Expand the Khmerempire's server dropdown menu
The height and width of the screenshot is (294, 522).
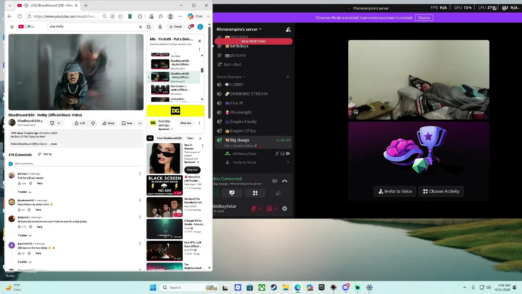pyautogui.click(x=239, y=29)
